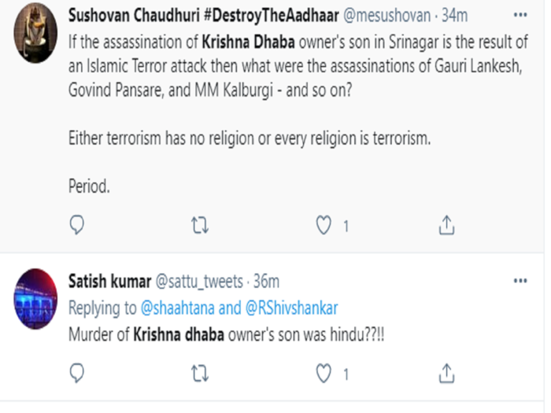Reply to Satish kumar's tweet
Image resolution: width=551 pixels, height=413 pixels.
pos(76,373)
